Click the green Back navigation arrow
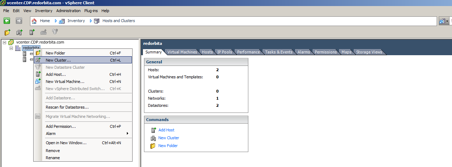This screenshot has height=167, width=452. (7, 21)
